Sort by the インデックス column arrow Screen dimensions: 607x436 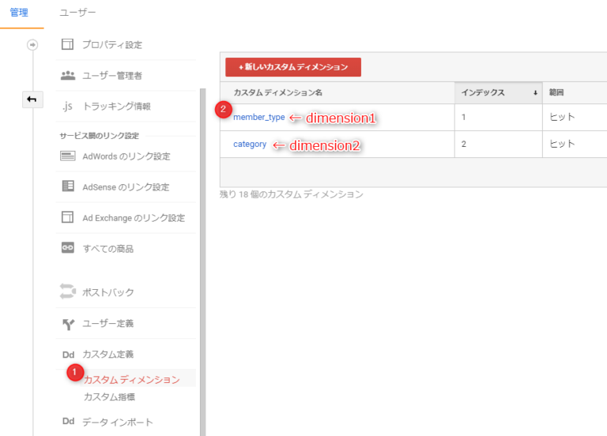click(x=535, y=93)
